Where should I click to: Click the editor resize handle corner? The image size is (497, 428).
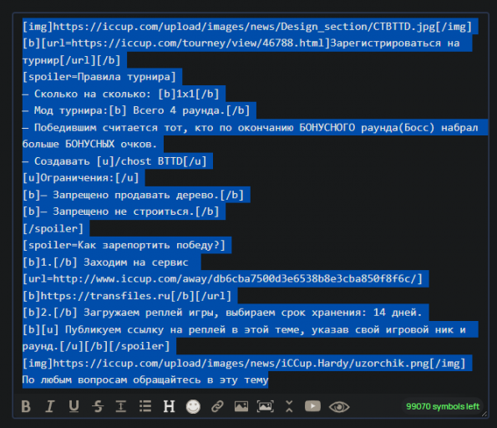click(484, 414)
